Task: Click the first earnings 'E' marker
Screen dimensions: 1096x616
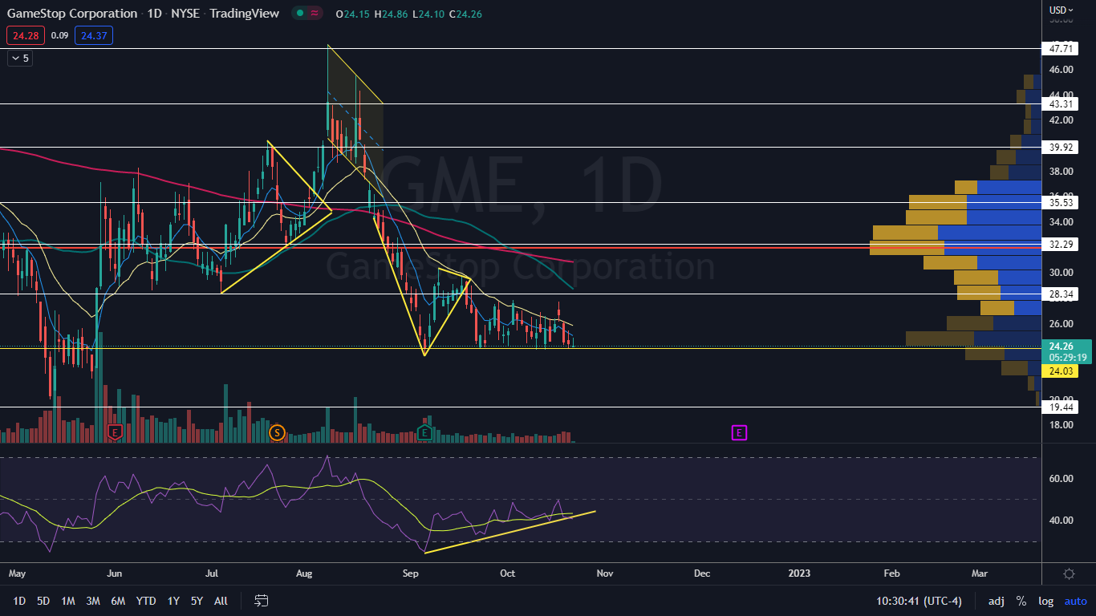Action: click(x=115, y=432)
